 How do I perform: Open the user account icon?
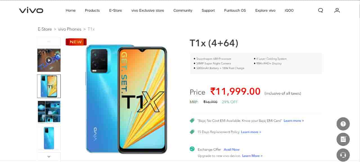click(x=337, y=10)
